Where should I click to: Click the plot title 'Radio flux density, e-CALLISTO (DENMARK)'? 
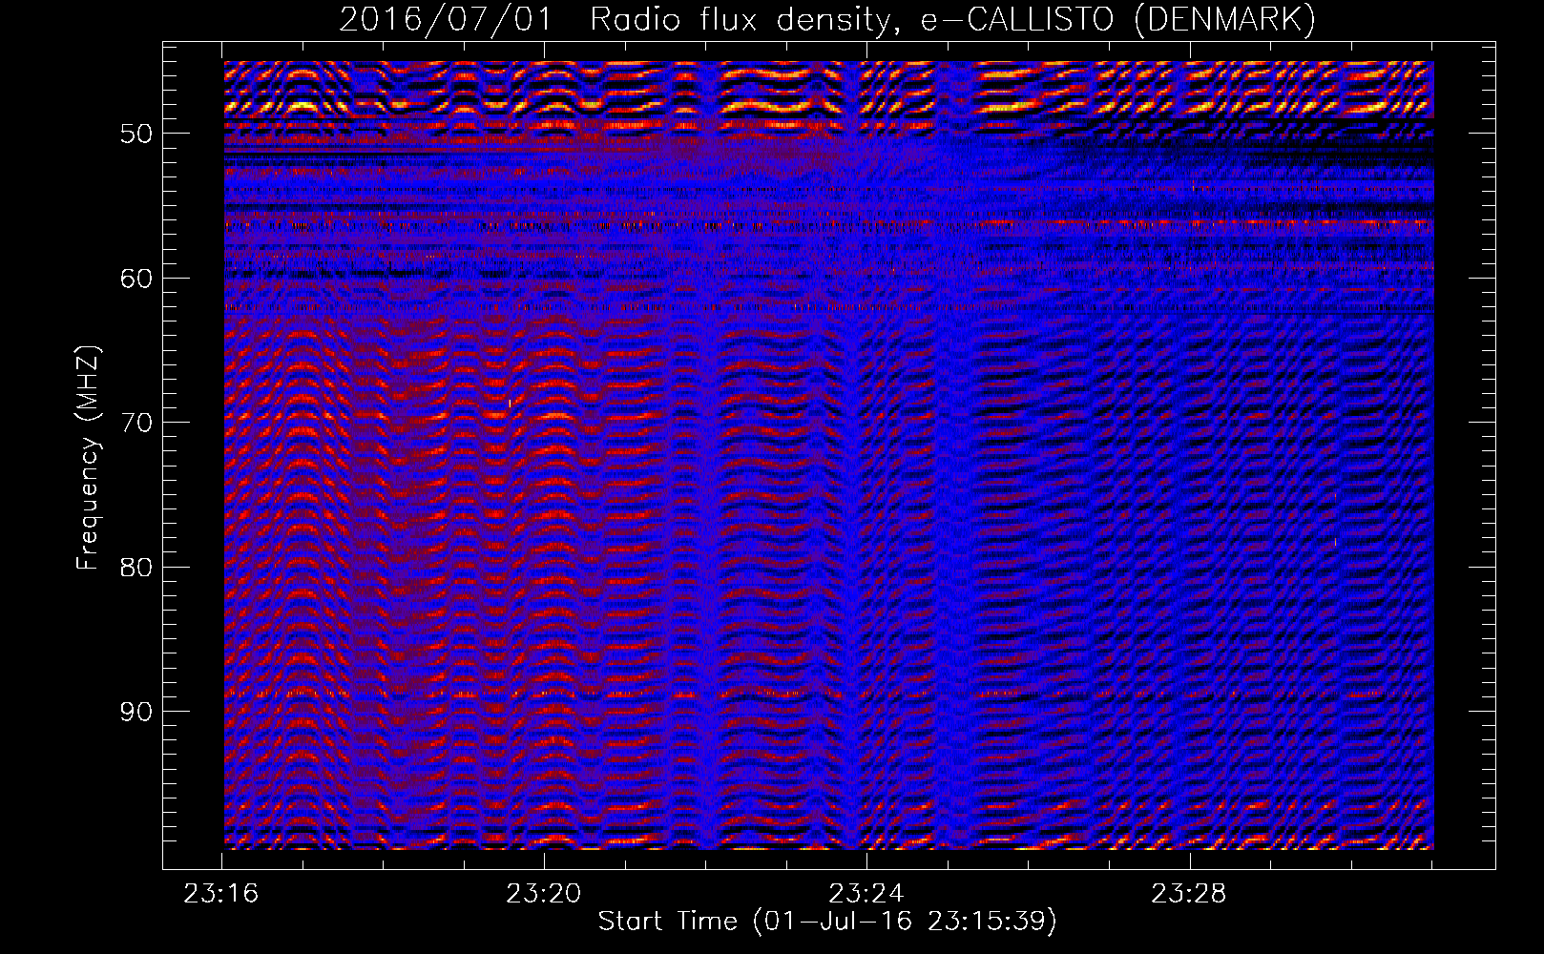click(x=952, y=19)
